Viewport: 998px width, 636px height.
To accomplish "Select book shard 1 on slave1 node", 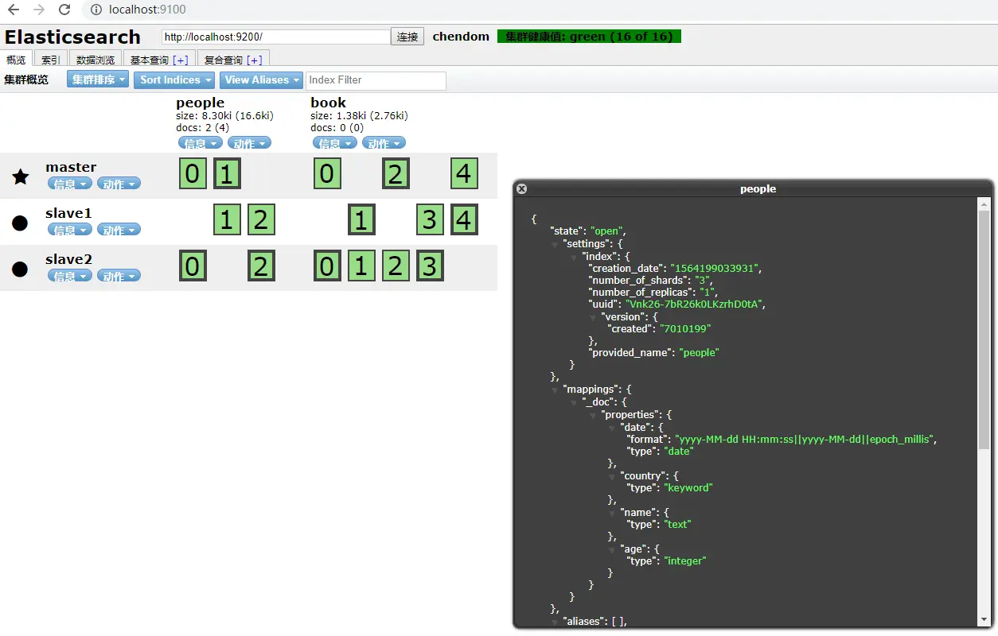I will click(361, 219).
